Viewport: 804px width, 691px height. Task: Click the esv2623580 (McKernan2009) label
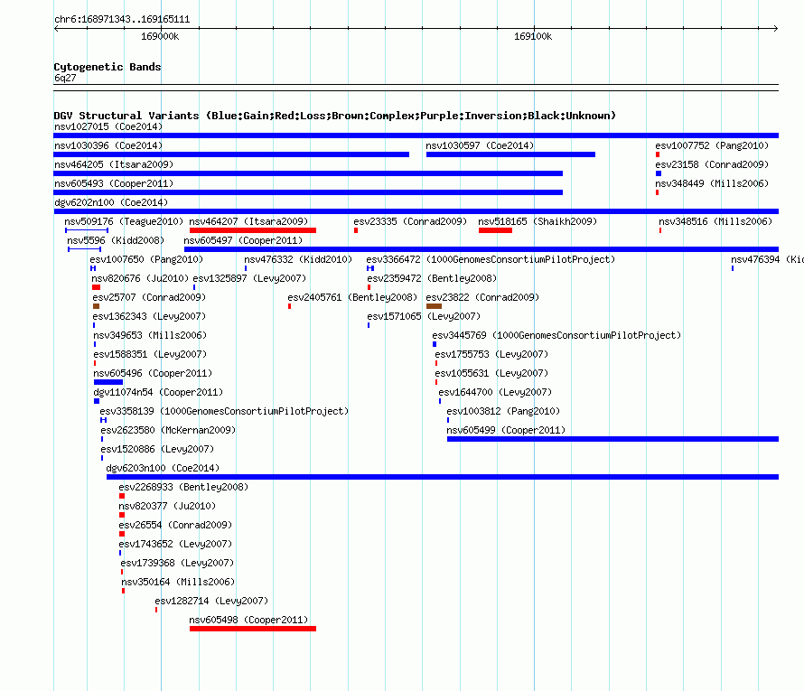coord(168,430)
